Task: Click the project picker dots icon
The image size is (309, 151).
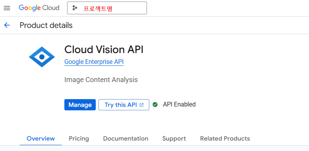Action: coord(75,8)
